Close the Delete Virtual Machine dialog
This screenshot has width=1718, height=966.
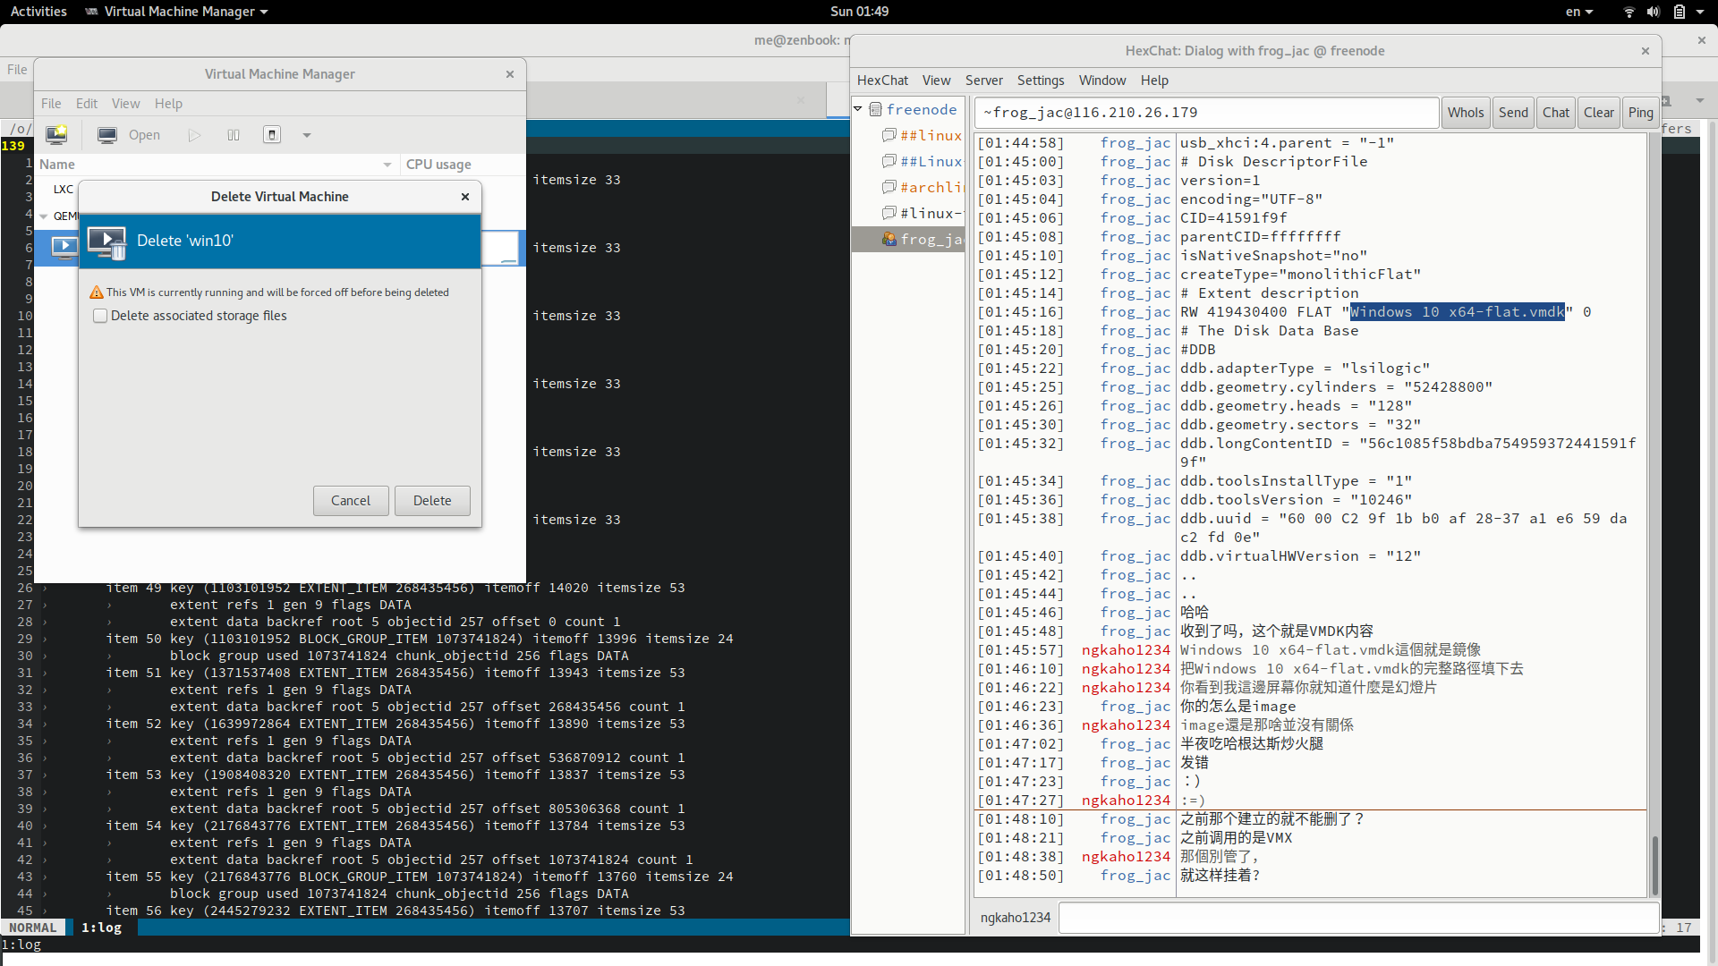(x=465, y=197)
